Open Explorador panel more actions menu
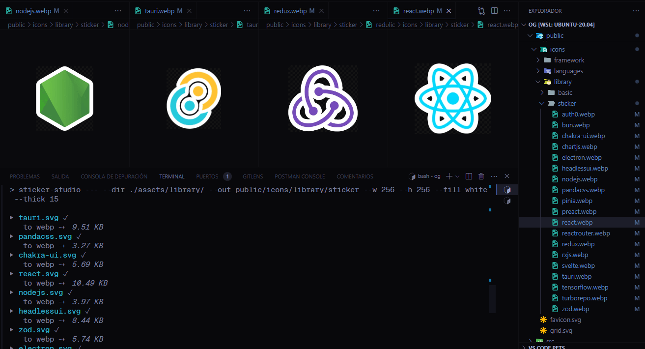 tap(637, 11)
